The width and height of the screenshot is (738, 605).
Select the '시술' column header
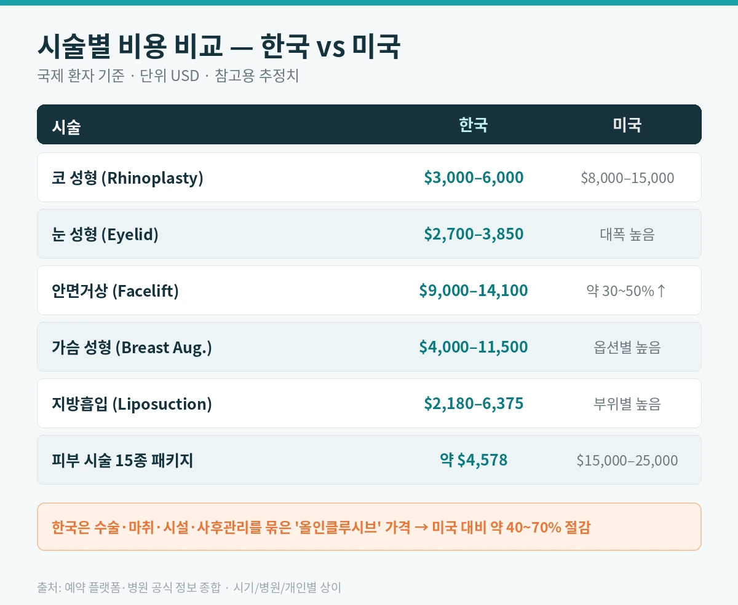coord(66,127)
